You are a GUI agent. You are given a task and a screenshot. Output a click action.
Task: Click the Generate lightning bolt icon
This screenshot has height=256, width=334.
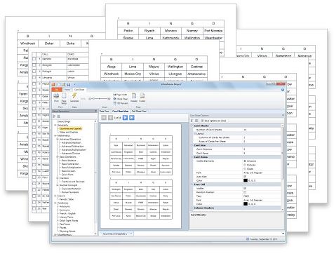pyautogui.click(x=74, y=95)
